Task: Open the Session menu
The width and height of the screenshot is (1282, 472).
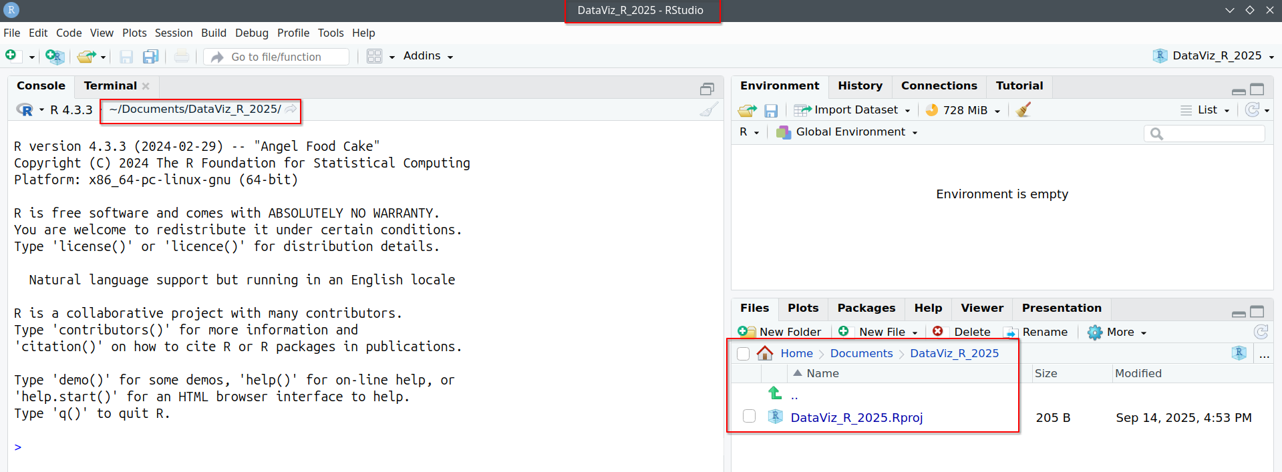Action: point(174,33)
